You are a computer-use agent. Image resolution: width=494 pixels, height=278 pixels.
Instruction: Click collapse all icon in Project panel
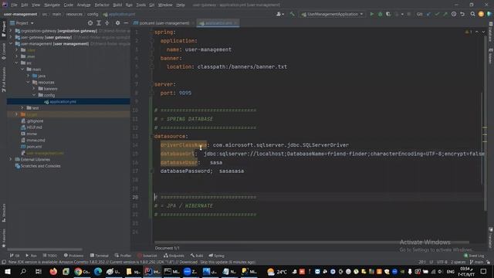pyautogui.click(x=107, y=23)
